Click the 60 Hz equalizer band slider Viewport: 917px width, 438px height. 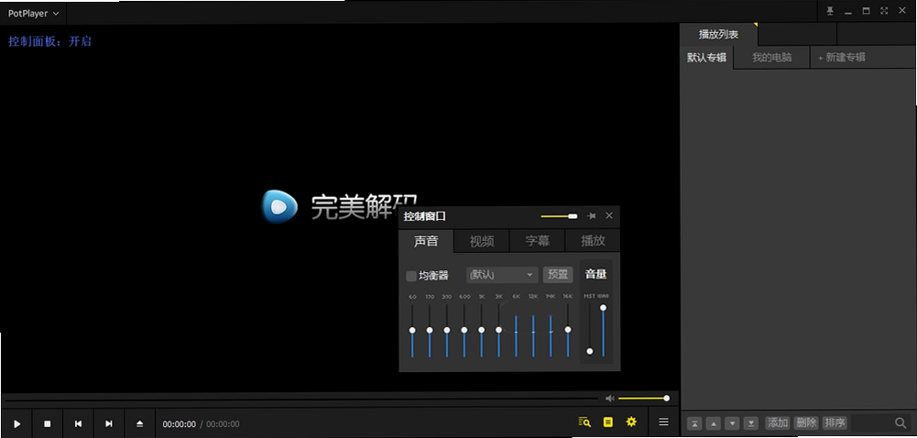point(412,331)
